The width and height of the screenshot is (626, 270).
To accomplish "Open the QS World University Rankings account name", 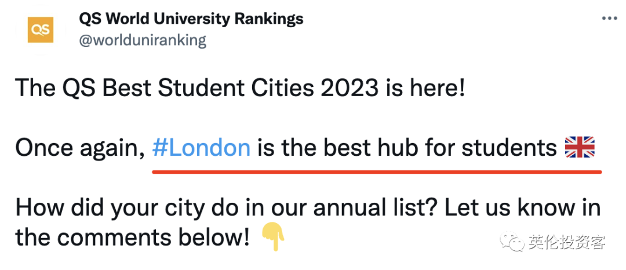I will [x=191, y=19].
